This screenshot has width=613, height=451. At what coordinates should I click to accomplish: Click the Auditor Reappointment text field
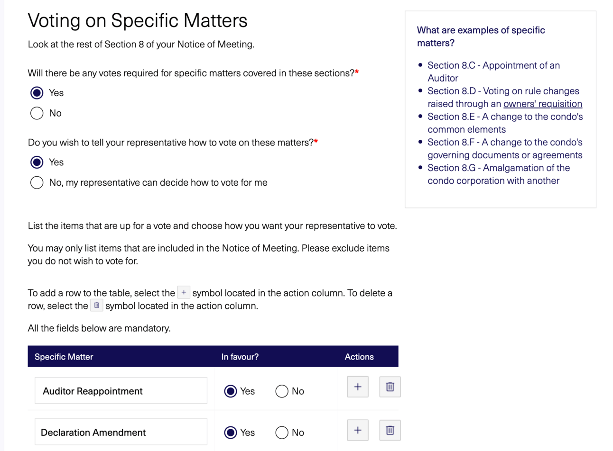(x=121, y=391)
